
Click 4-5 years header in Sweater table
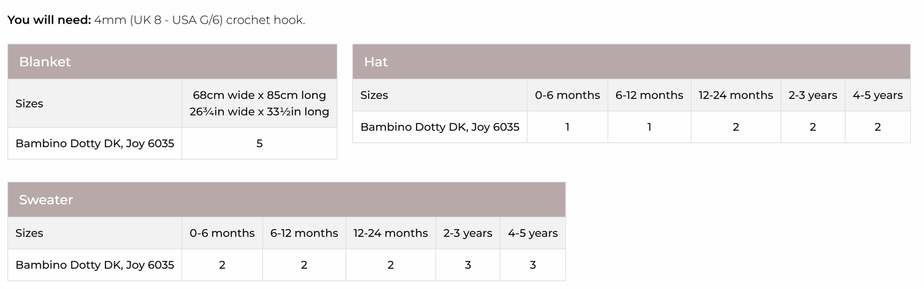coord(532,233)
